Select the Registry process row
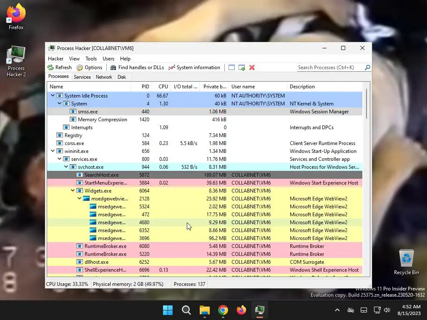427x320 pixels. pos(204,135)
